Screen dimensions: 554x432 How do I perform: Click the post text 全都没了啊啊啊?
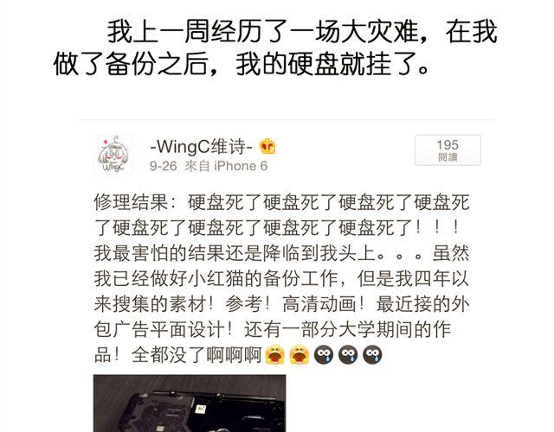click(196, 355)
